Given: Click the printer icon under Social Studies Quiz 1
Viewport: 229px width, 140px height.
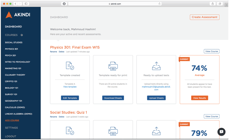Looking at the screenshot, I should click(x=113, y=131).
